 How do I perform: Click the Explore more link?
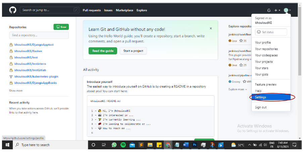(238, 90)
